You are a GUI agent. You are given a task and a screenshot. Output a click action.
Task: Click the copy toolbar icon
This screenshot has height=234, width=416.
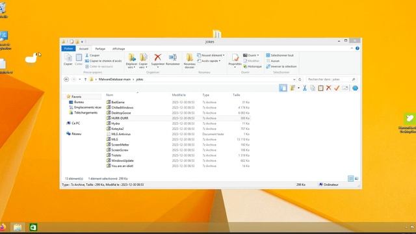pos(313,88)
